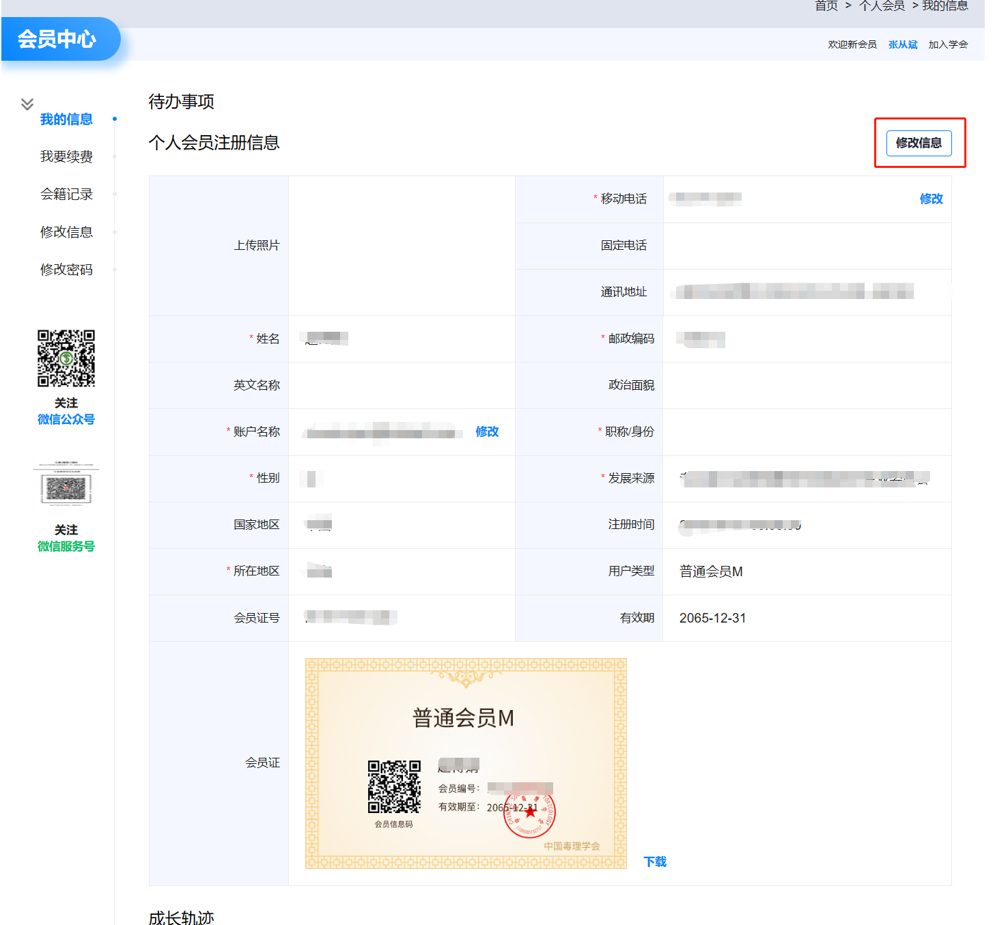Click 首页 in the breadcrumb

[x=826, y=6]
